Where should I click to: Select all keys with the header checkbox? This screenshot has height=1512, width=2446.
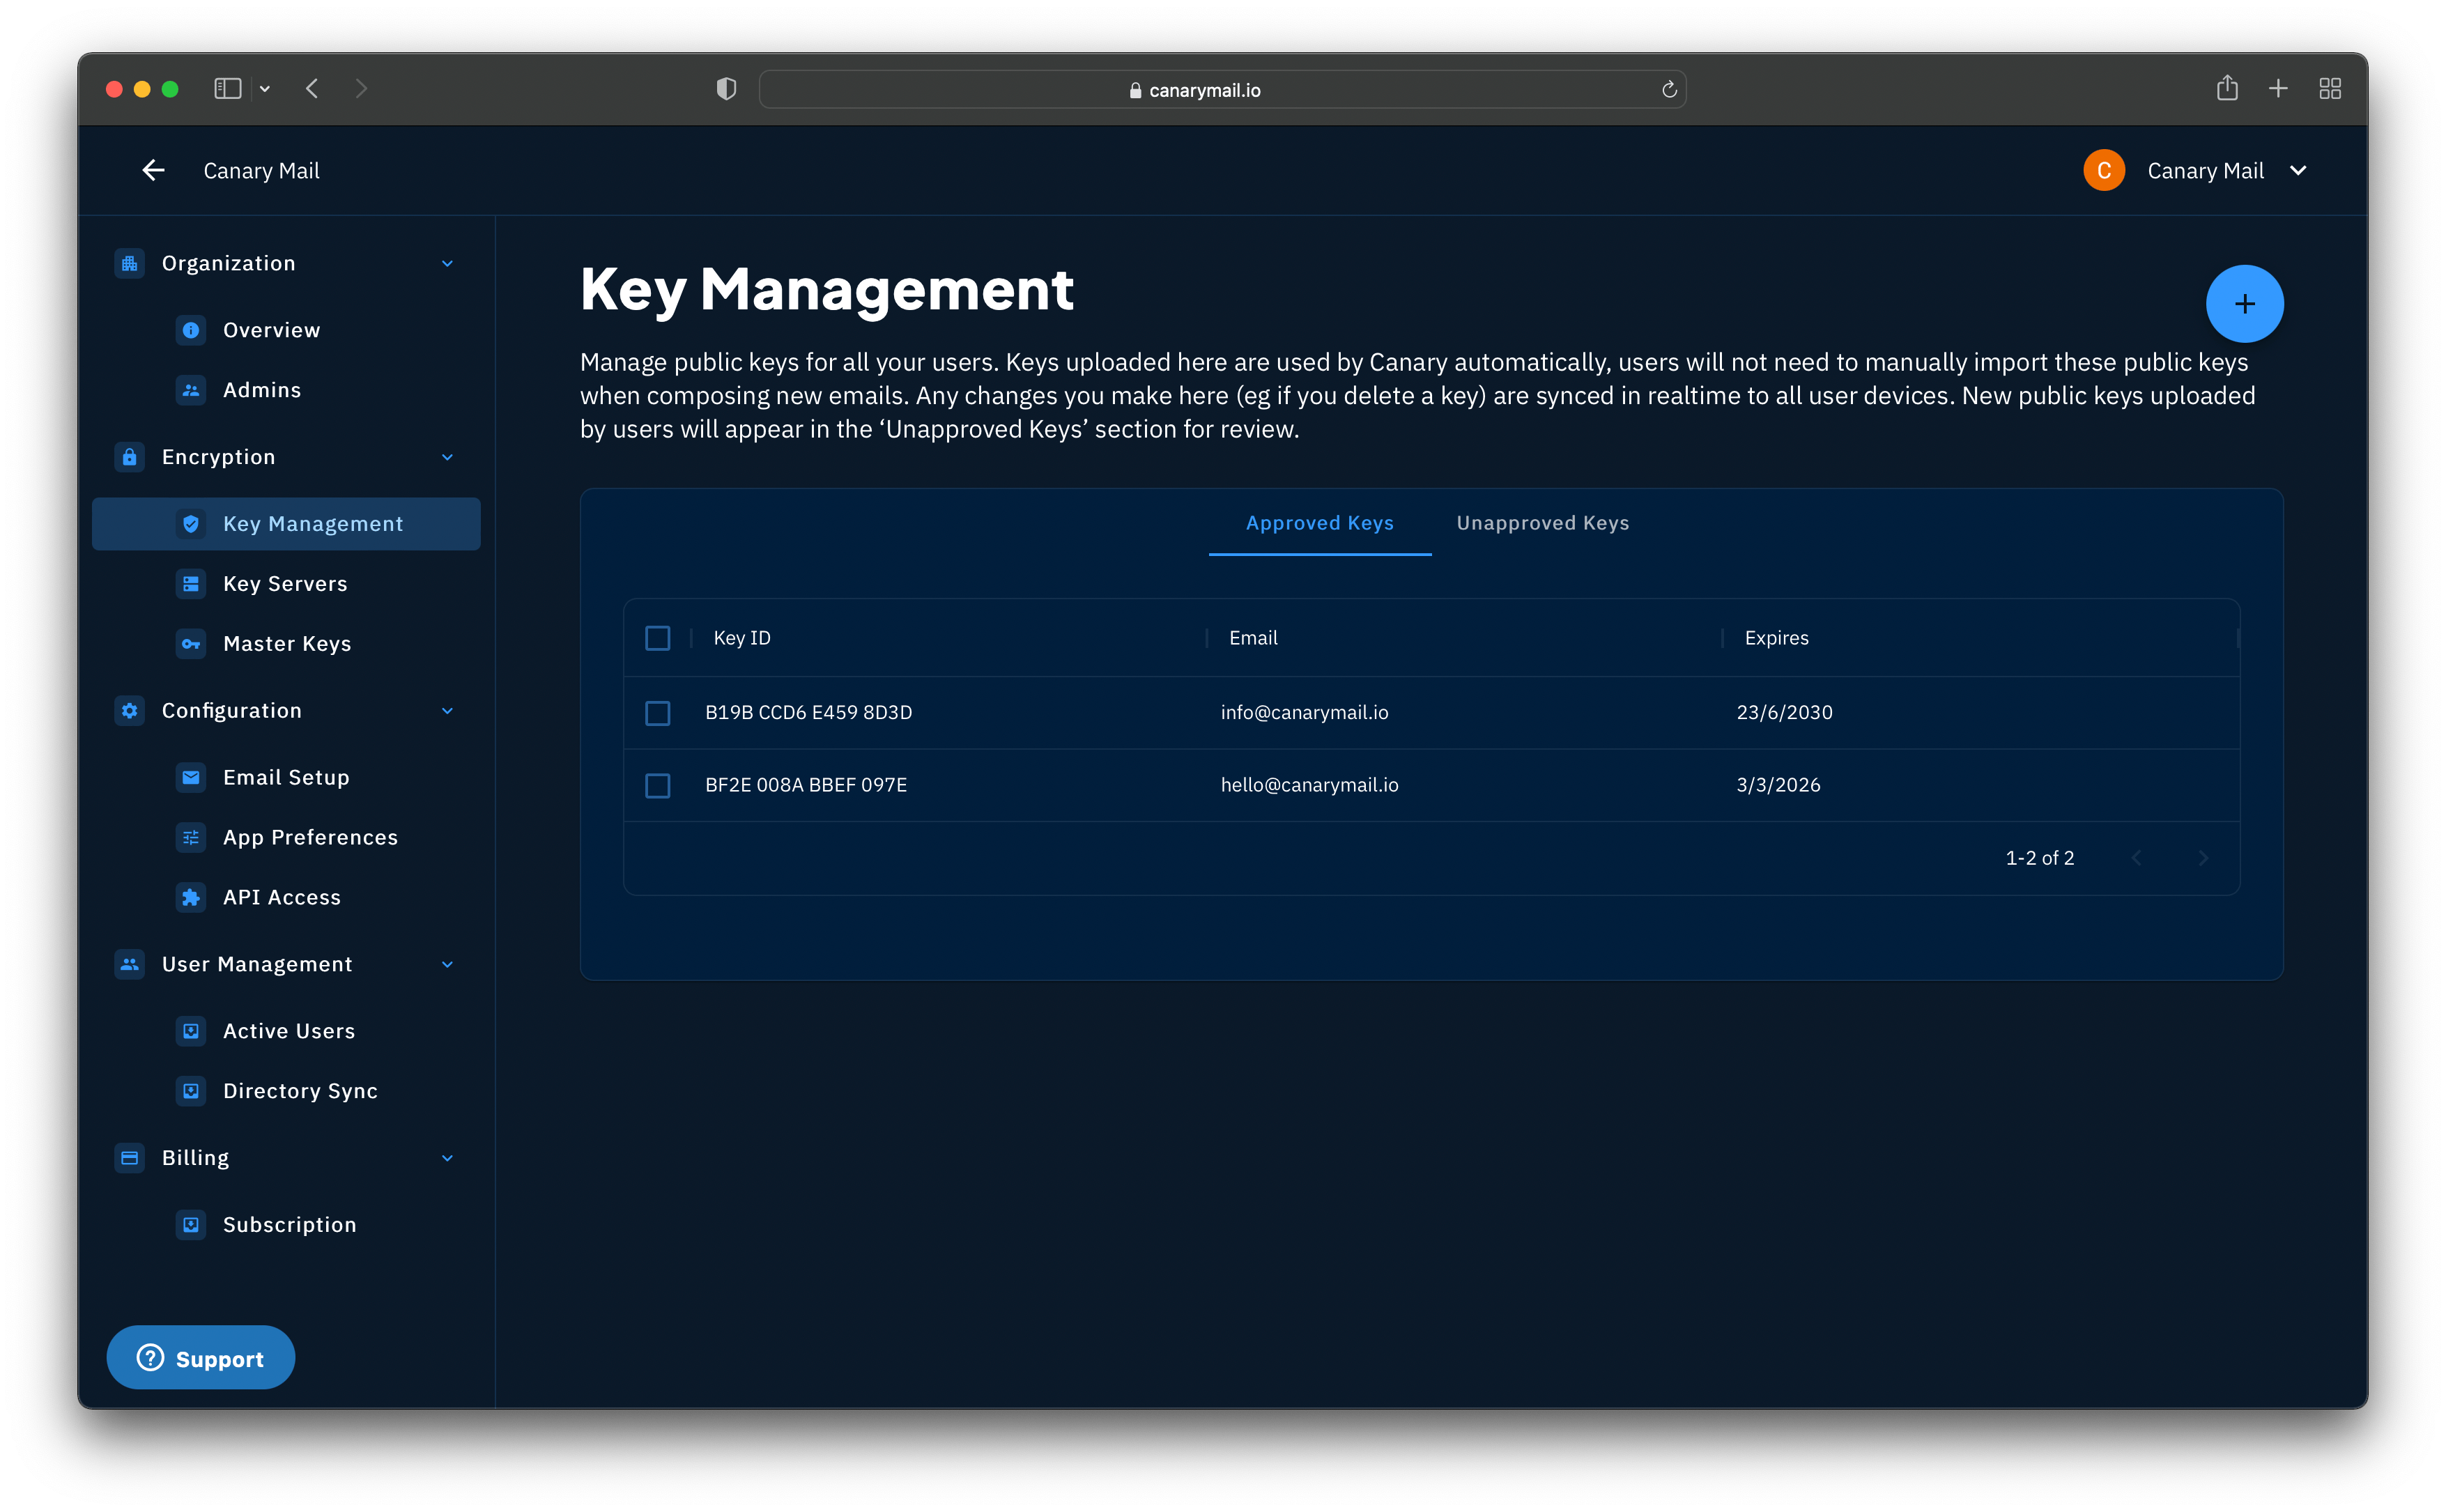coord(658,638)
